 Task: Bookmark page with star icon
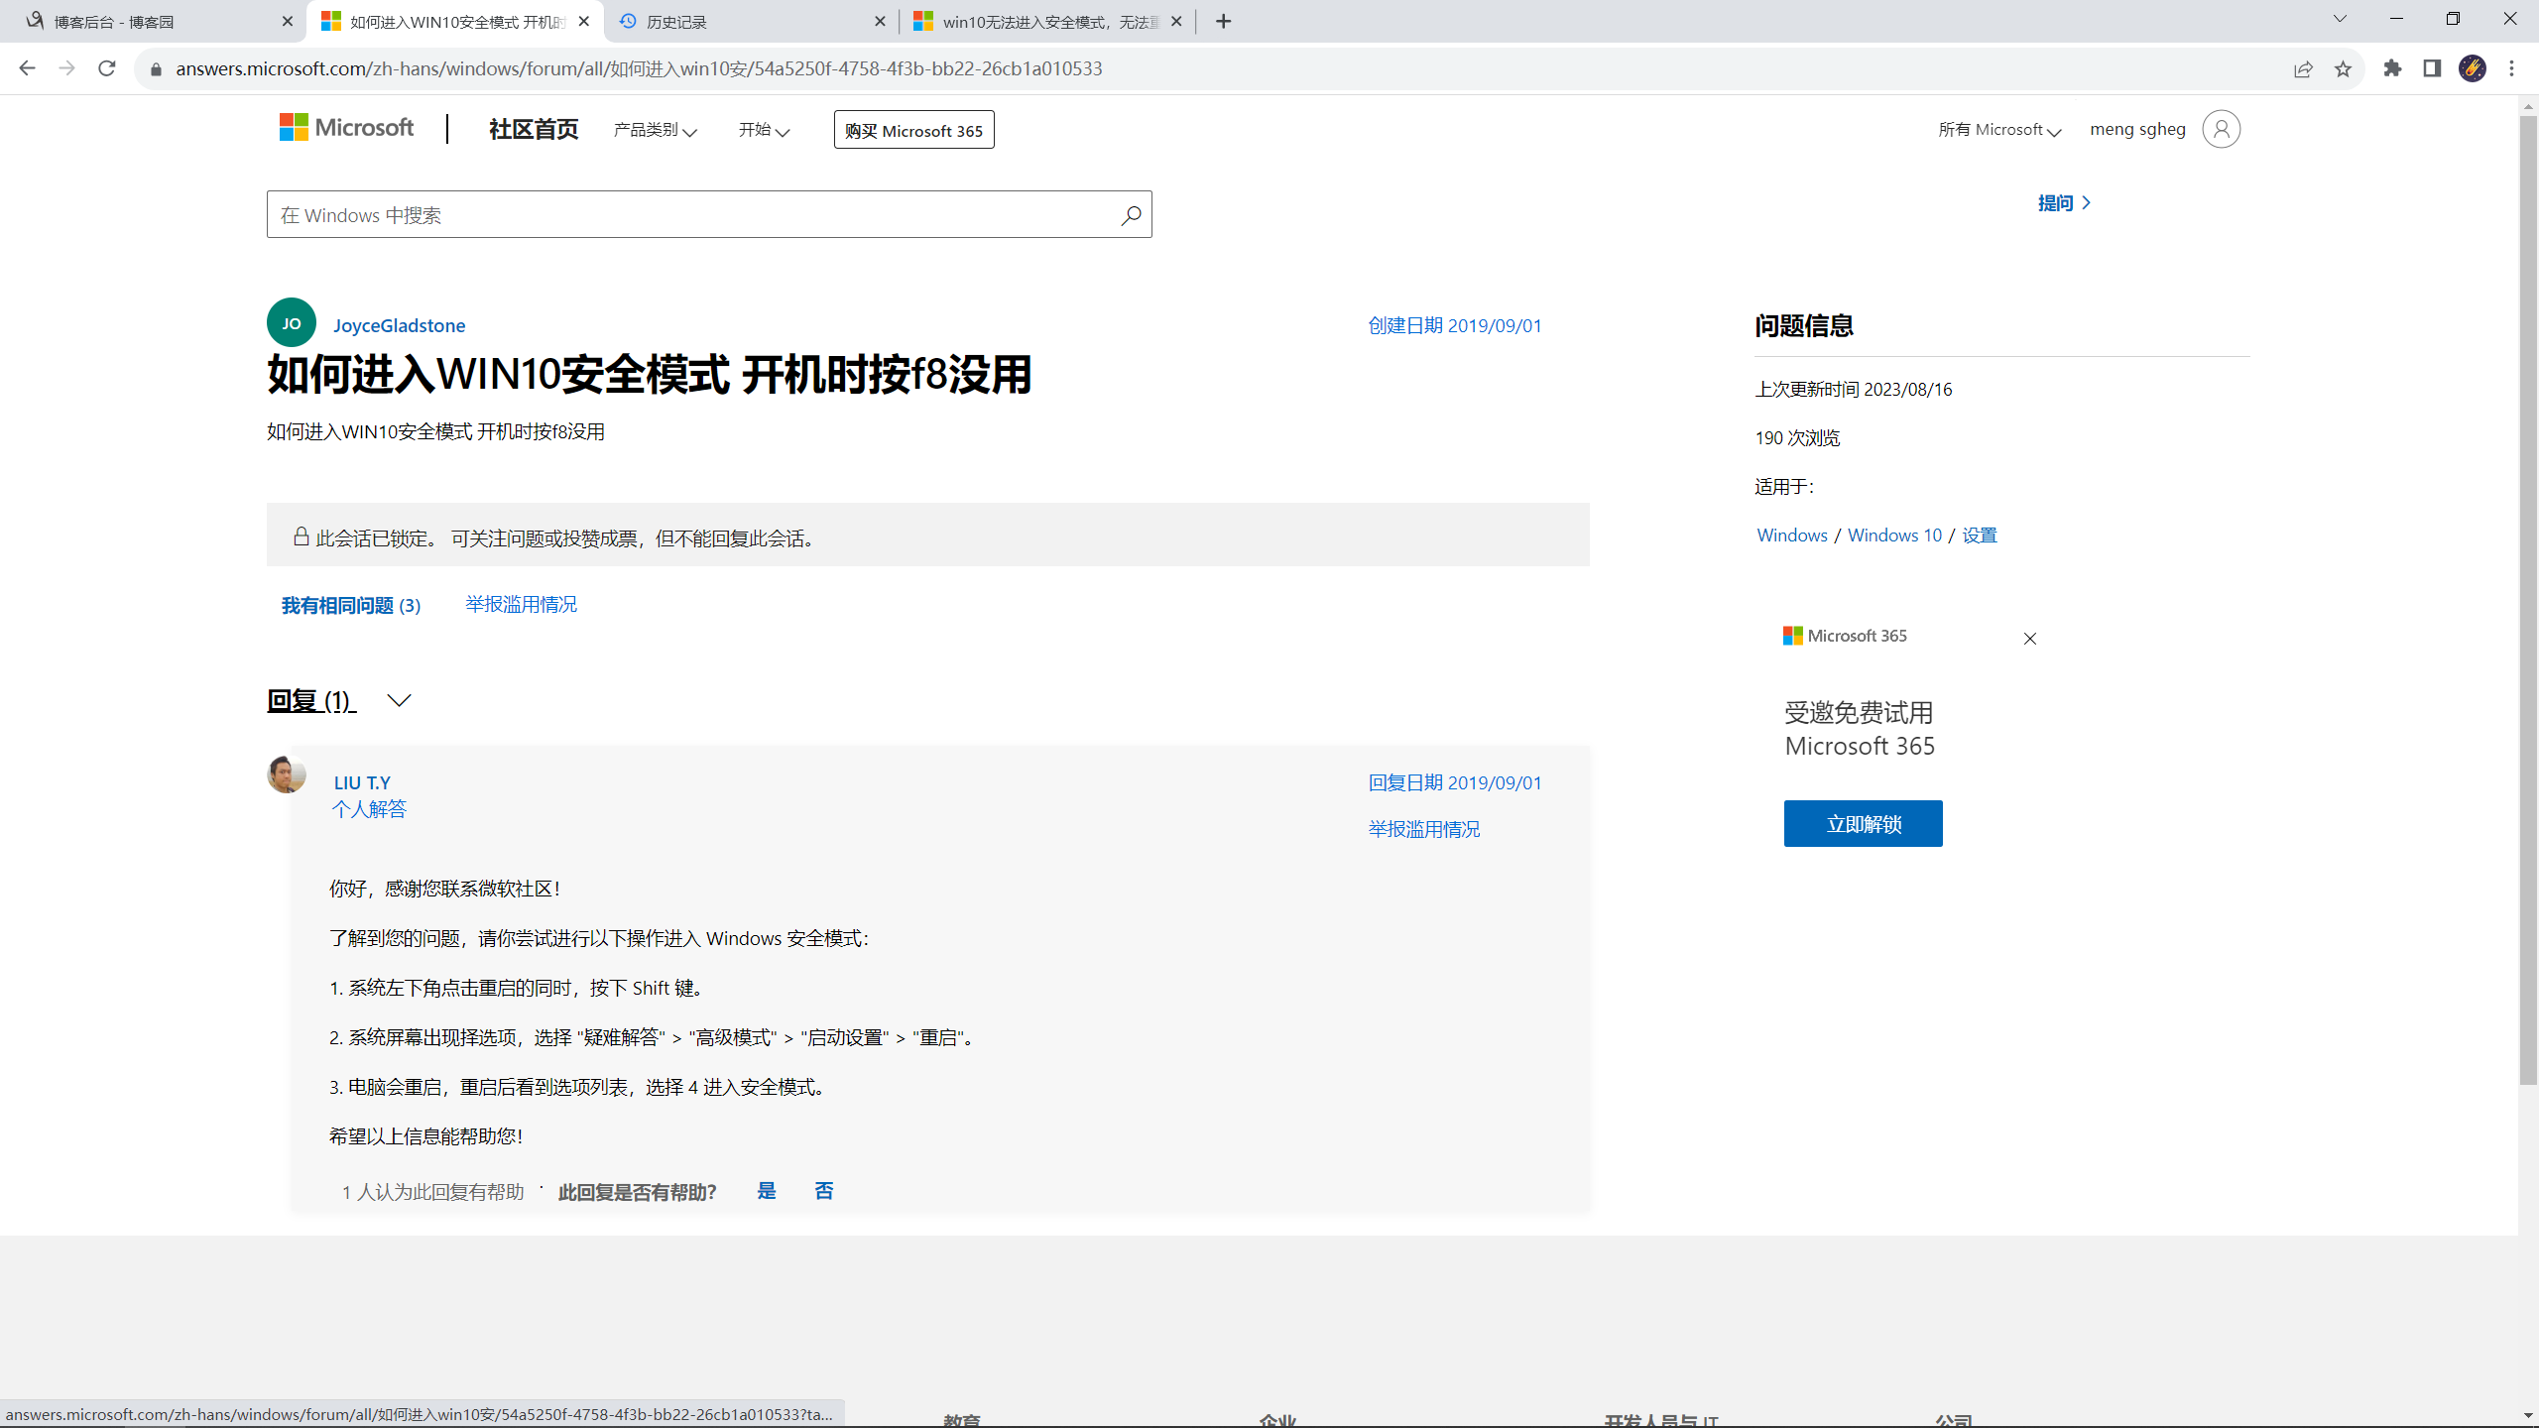point(2343,68)
